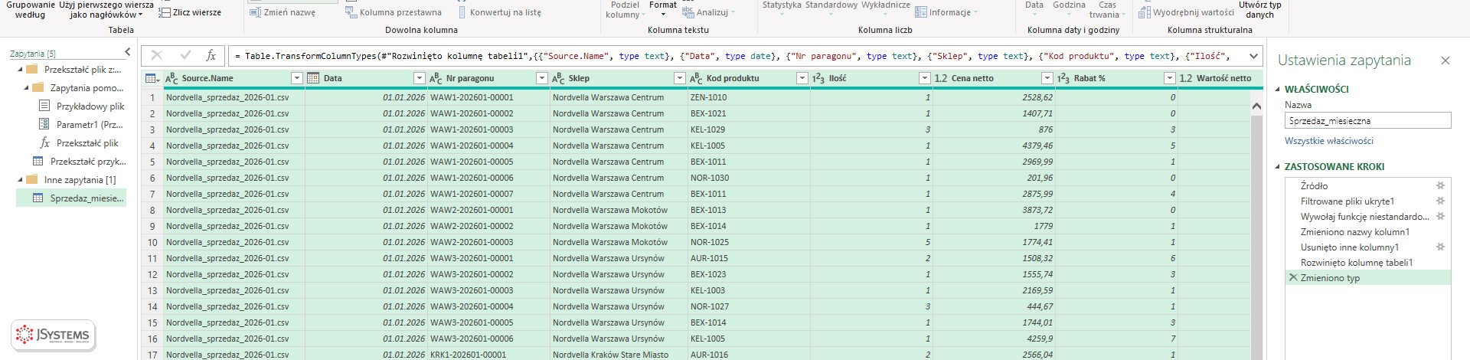Open filter dropdown of Nr paragonu column
Screen dimensions: 1470x360
tap(542, 78)
